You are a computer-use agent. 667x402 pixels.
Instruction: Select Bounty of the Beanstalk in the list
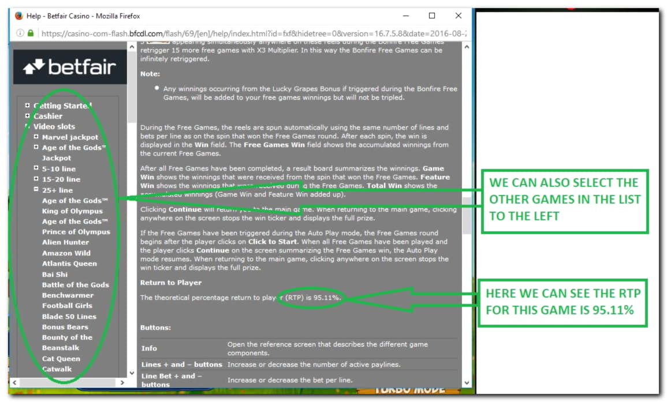pos(67,343)
